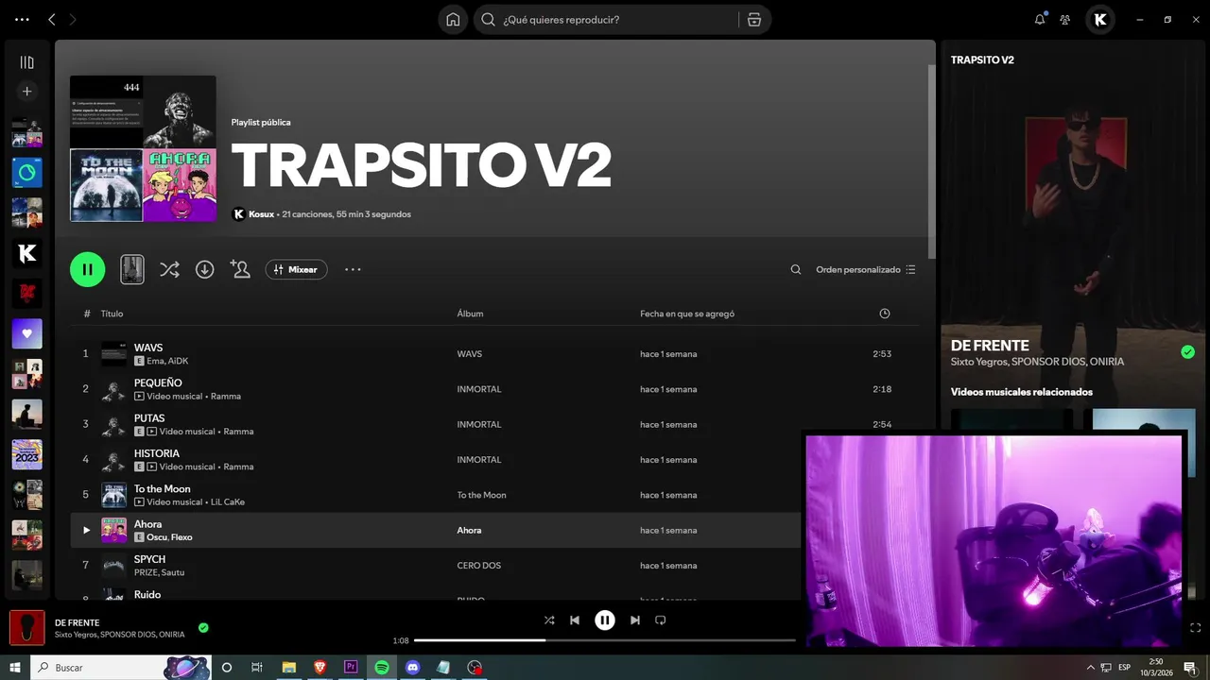Invite collaborators to the playlist

click(240, 269)
